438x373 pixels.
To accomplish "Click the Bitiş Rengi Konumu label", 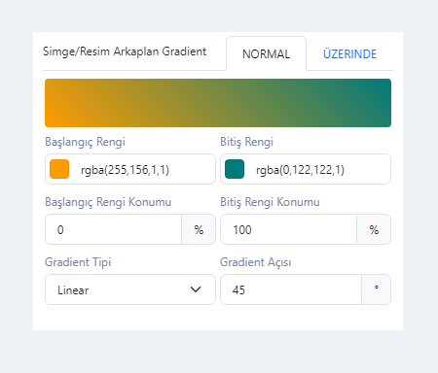I will pyautogui.click(x=270, y=202).
